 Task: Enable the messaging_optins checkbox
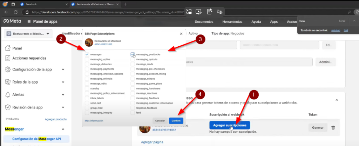click(x=87, y=59)
